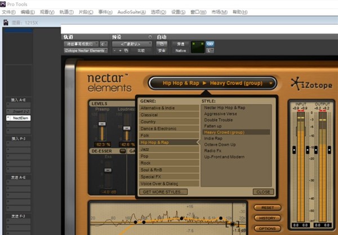This screenshot has height=235, width=338.
Task: Adjust the Loudness slider handle
Action: point(127,128)
